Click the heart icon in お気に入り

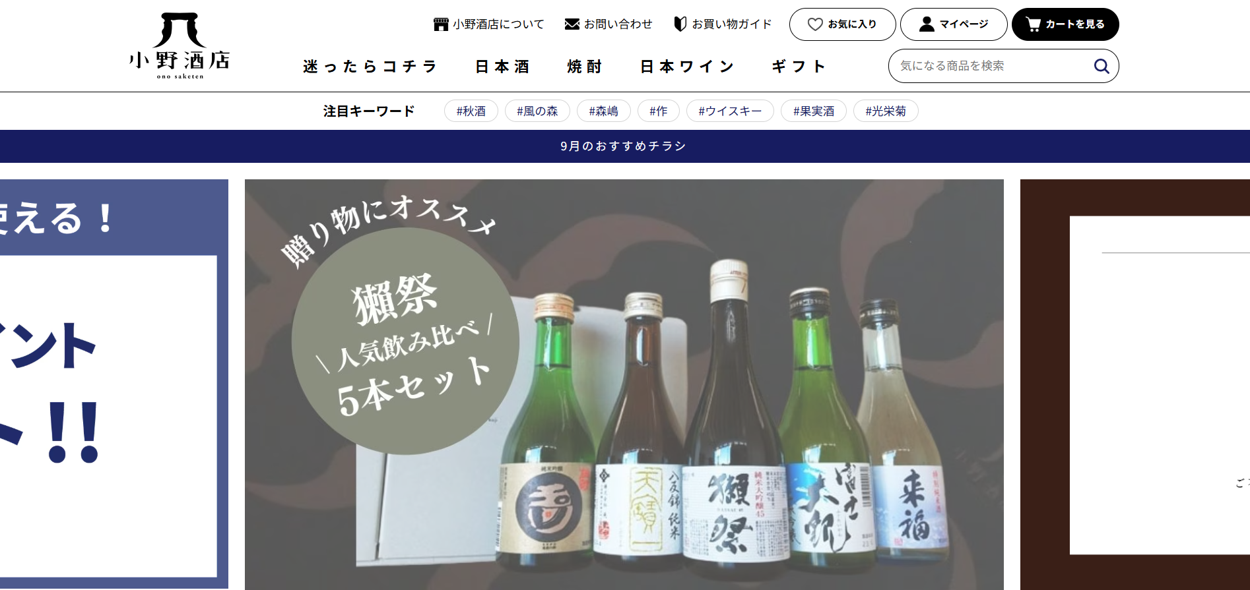pos(815,24)
